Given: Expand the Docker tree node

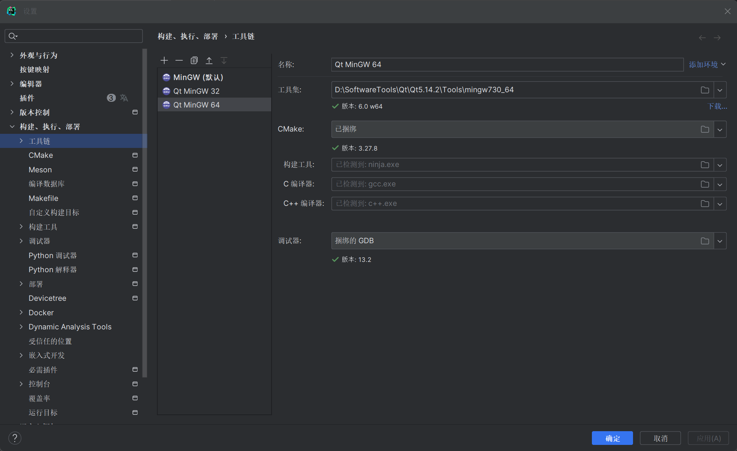Looking at the screenshot, I should pos(21,312).
